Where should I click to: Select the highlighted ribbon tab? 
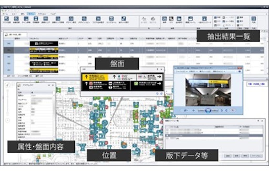click(x=31, y=13)
